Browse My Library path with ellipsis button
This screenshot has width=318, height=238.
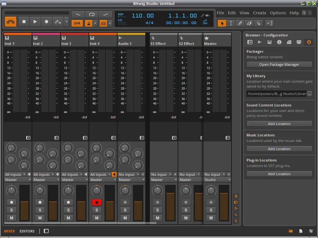click(310, 94)
